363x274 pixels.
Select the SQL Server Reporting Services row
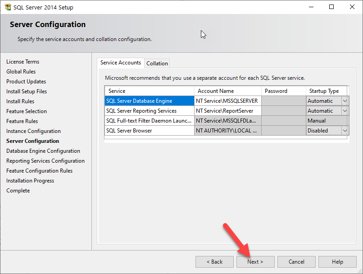coord(150,111)
